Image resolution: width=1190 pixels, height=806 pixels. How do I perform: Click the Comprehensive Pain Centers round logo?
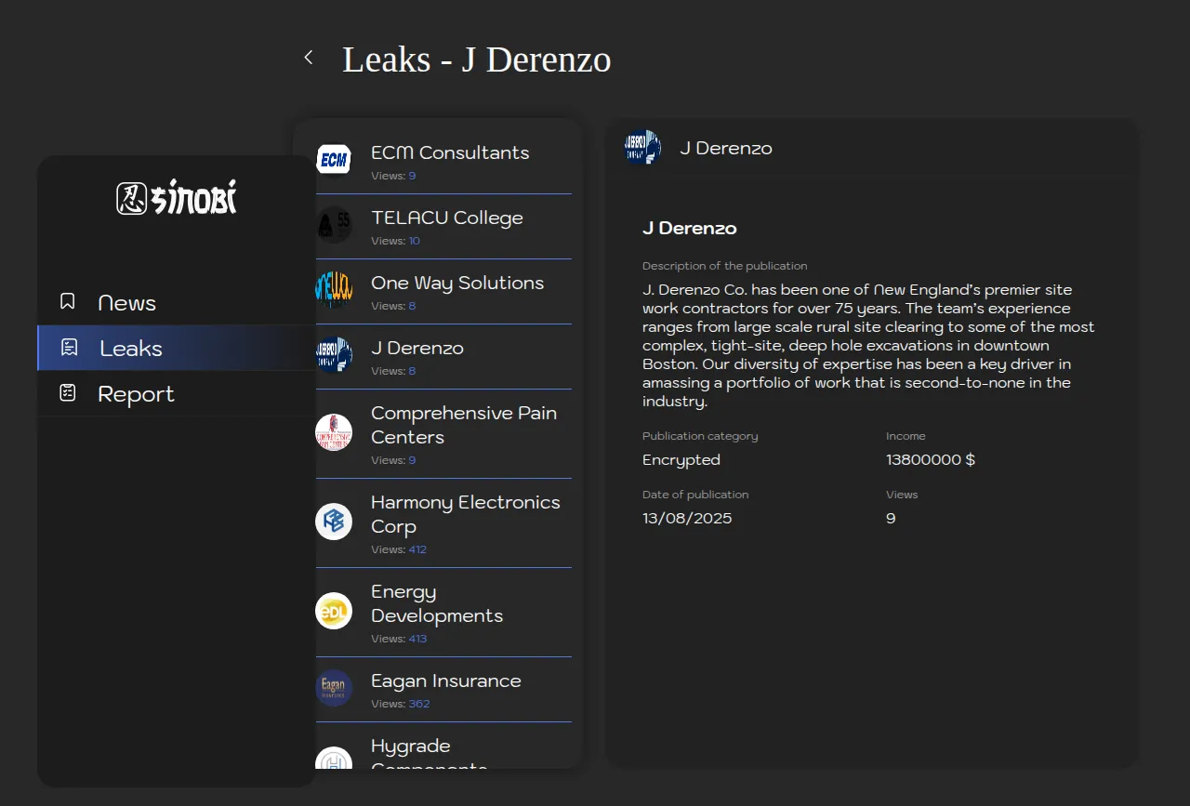pyautogui.click(x=334, y=432)
